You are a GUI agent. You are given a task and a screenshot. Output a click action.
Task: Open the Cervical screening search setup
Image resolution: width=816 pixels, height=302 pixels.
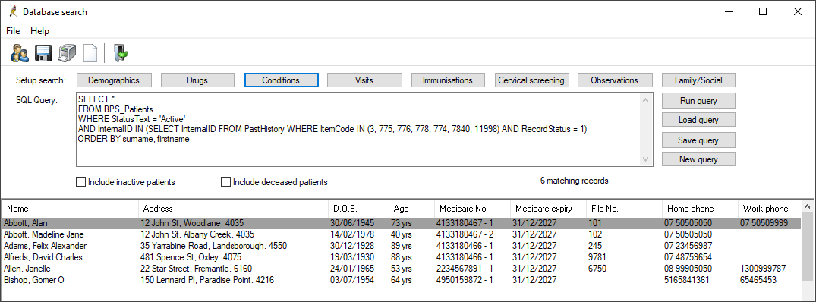pyautogui.click(x=531, y=80)
